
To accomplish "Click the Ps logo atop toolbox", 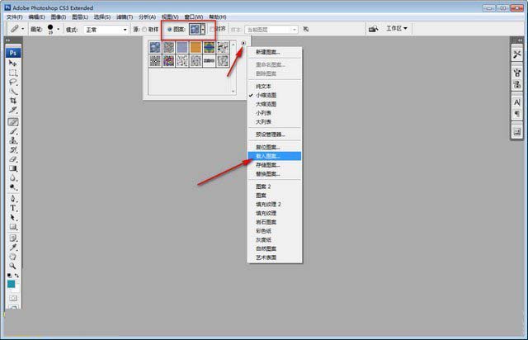I will 13,53.
